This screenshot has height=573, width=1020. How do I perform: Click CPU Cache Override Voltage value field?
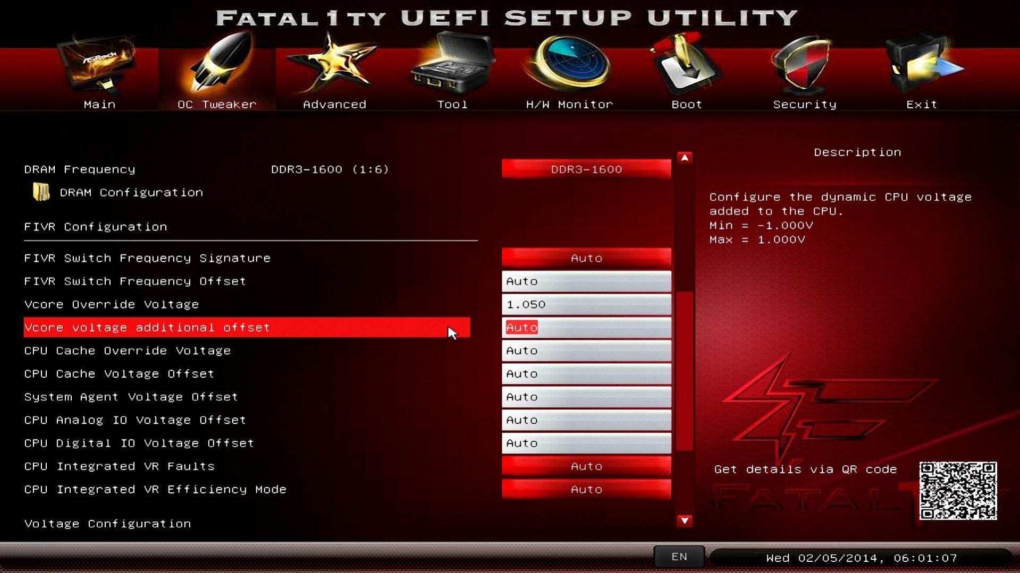click(x=586, y=350)
